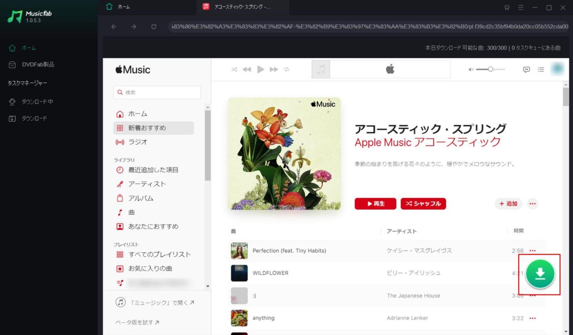This screenshot has width=573, height=335.
Task: Click the Apple Music logo in sidebar
Action: coord(133,70)
